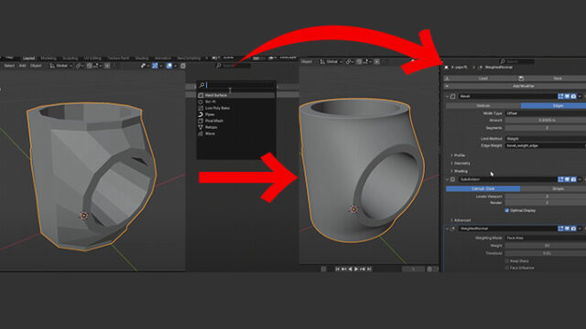Viewport: 586px width, 329px height.
Task: Expand the Shading subpanel
Action: [459, 171]
